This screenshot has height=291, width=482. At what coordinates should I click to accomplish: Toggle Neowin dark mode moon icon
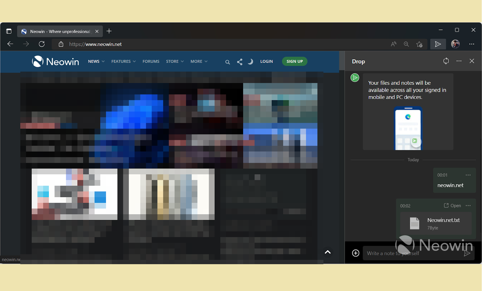(x=250, y=62)
